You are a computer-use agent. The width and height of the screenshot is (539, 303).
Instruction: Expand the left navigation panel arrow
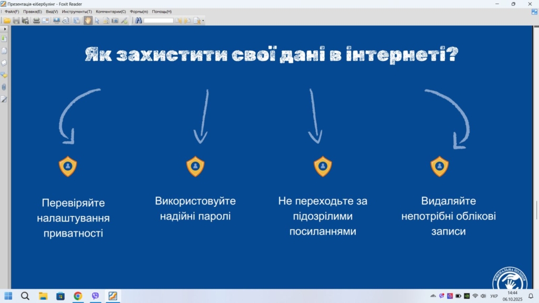coord(5,29)
